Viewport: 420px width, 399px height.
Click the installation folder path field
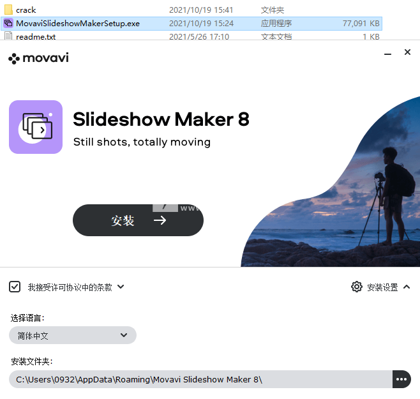coord(200,379)
